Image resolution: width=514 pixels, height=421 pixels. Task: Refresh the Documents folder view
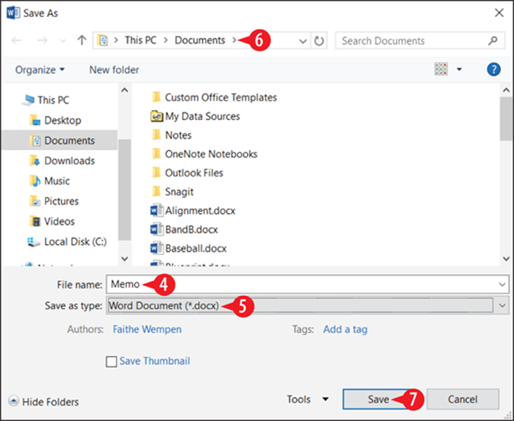(x=319, y=40)
